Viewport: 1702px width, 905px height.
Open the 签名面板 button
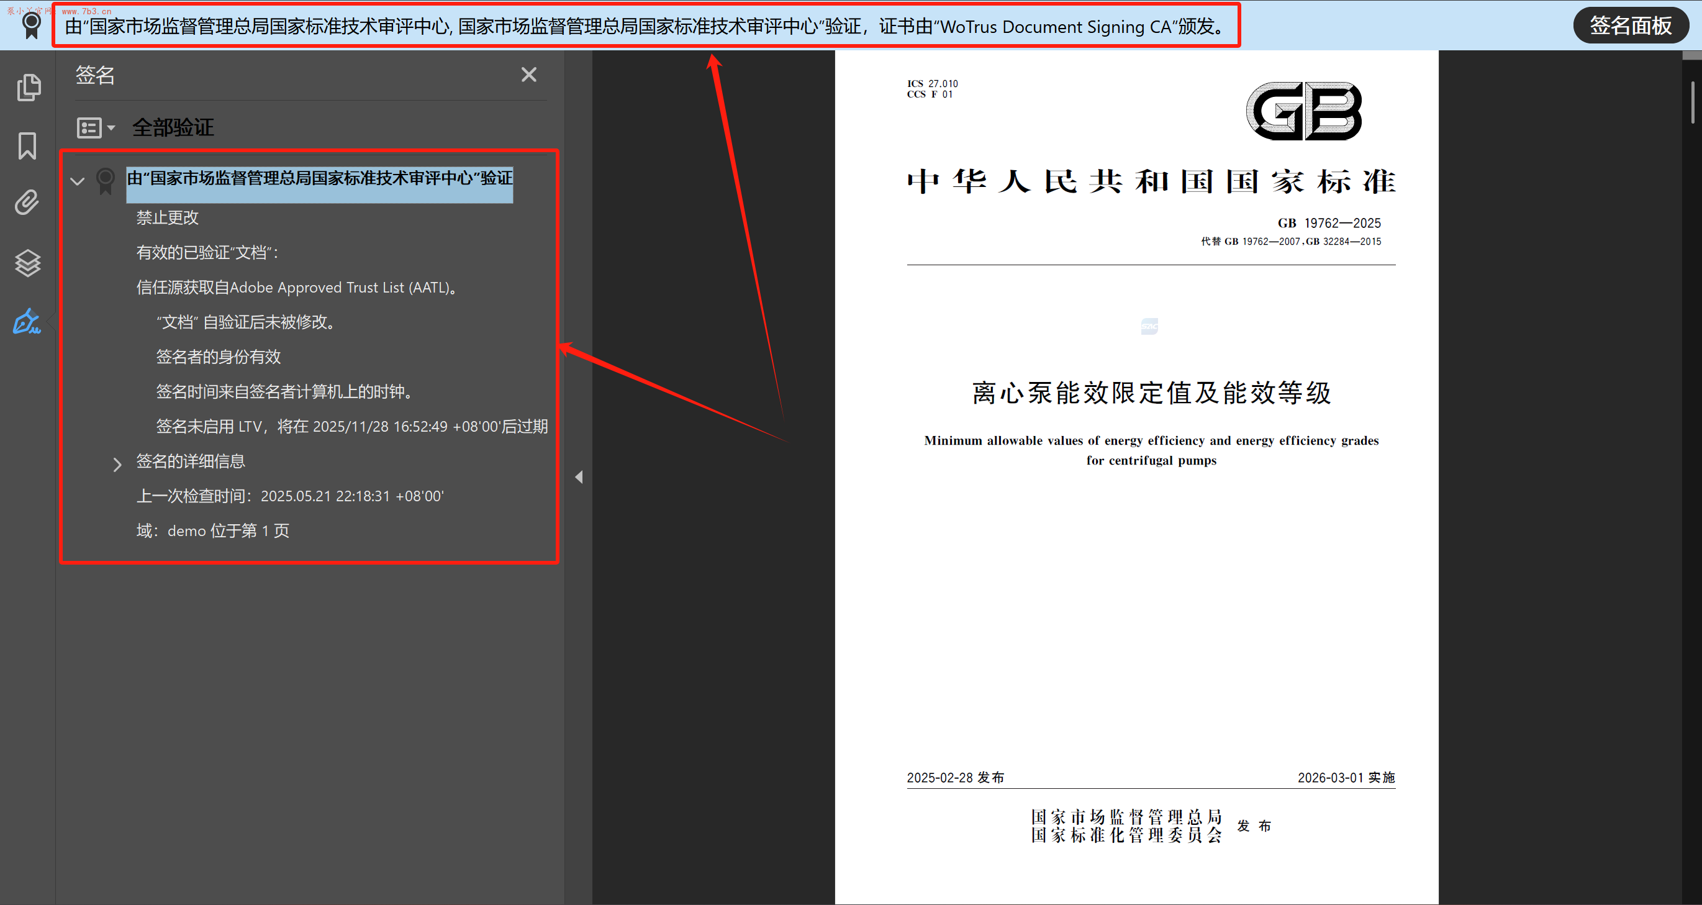point(1631,26)
